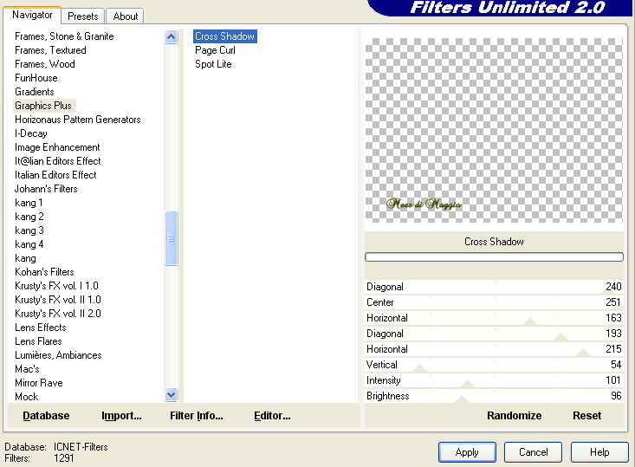This screenshot has height=467, width=635.
Task: Select Lumières, Ambiances category
Action: coord(58,355)
